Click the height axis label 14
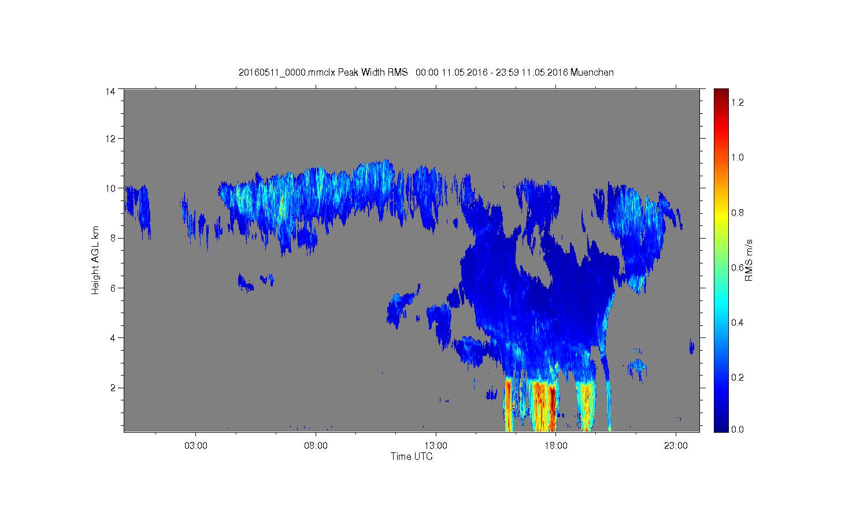 tap(110, 91)
